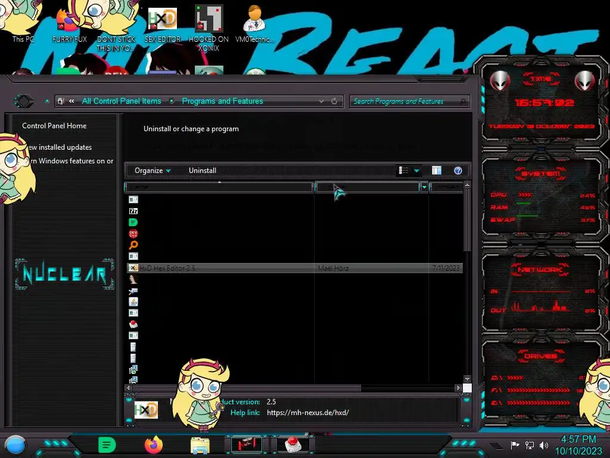Open the DONT STICK THIS IN YO... desktop icon

(116, 27)
